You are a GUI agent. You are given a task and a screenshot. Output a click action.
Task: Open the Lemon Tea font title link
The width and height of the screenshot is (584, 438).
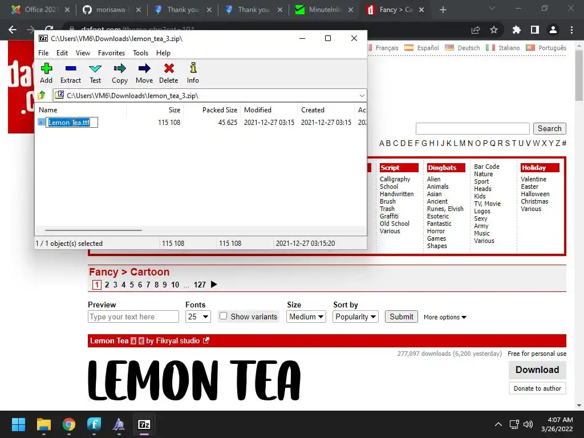coord(109,340)
